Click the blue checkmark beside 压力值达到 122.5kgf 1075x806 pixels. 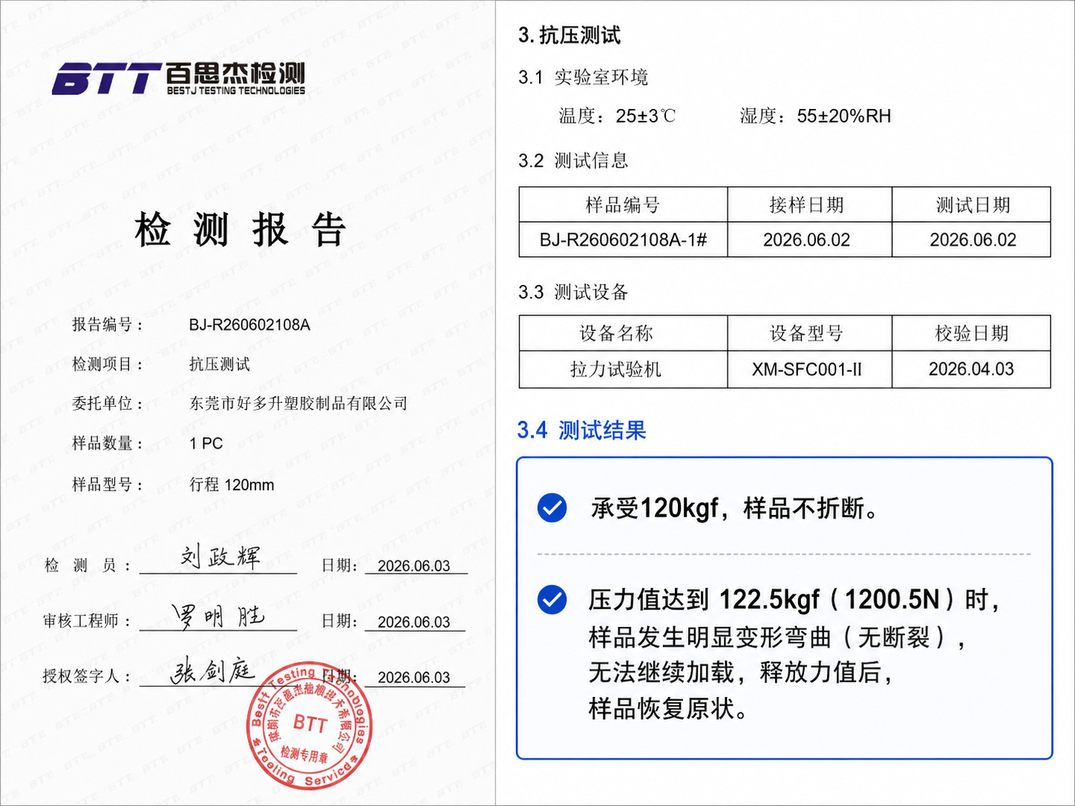(x=552, y=600)
